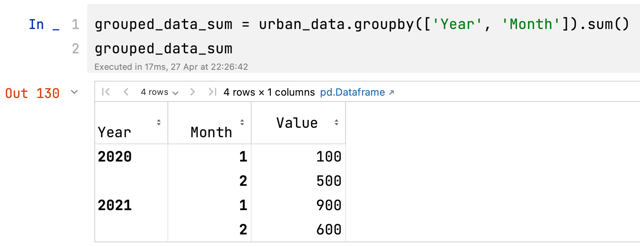The width and height of the screenshot is (640, 247).
Task: Click the 'In _' cell label
Action: coord(44,24)
